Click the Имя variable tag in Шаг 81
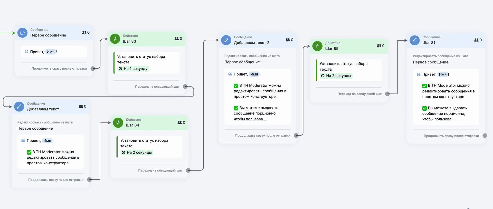 (x=442, y=74)
